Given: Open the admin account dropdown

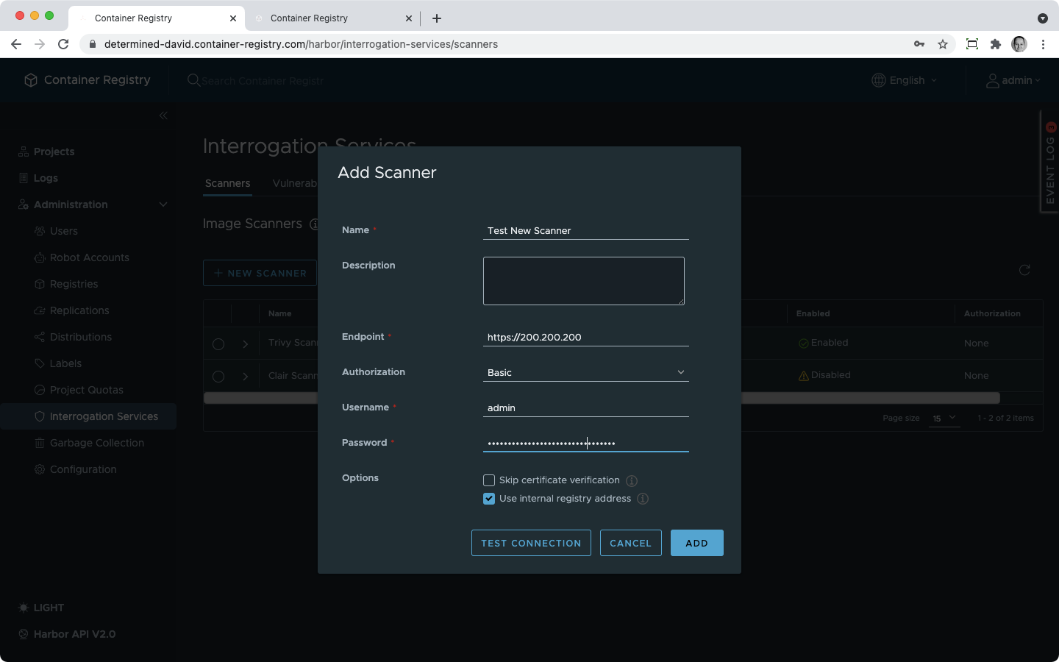Looking at the screenshot, I should tap(1013, 80).
